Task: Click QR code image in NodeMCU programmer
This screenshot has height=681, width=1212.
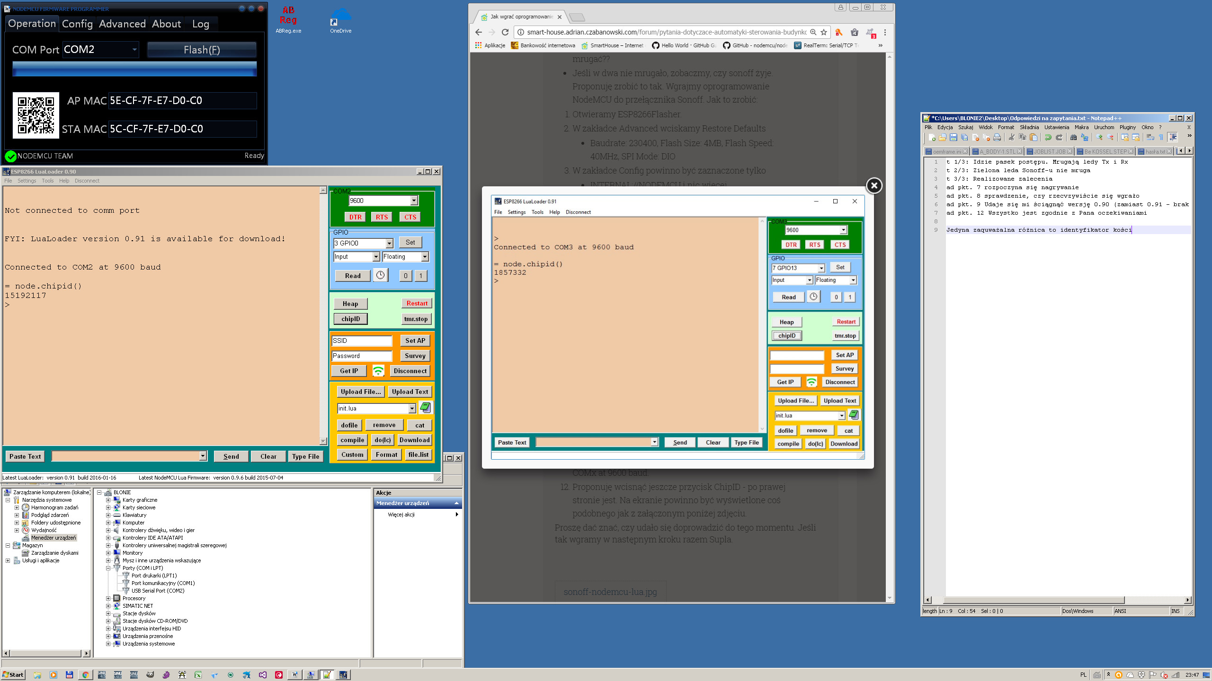Action: (x=36, y=115)
